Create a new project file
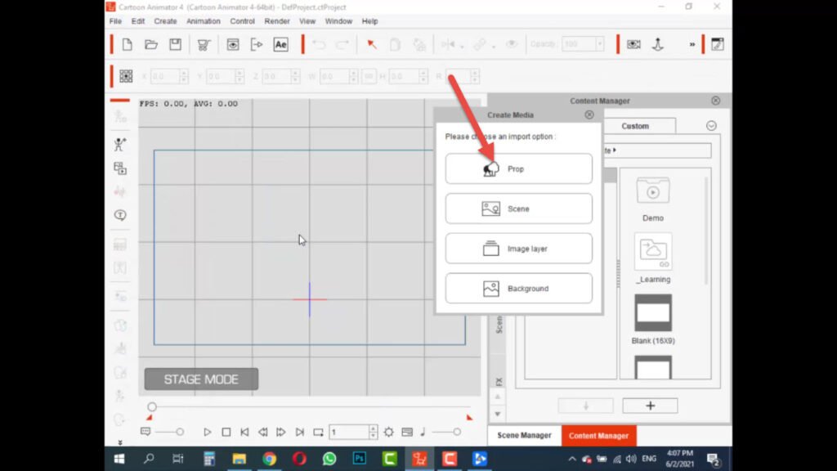 coord(127,44)
